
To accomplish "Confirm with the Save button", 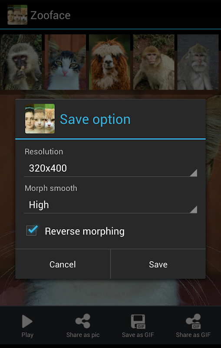I will click(x=158, y=264).
